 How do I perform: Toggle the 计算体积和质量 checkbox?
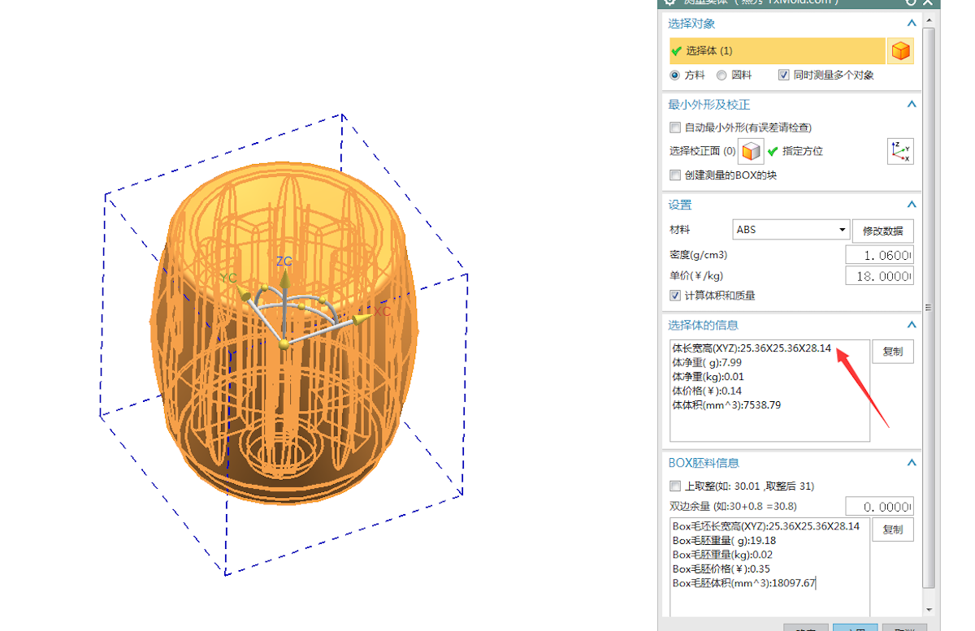point(674,296)
